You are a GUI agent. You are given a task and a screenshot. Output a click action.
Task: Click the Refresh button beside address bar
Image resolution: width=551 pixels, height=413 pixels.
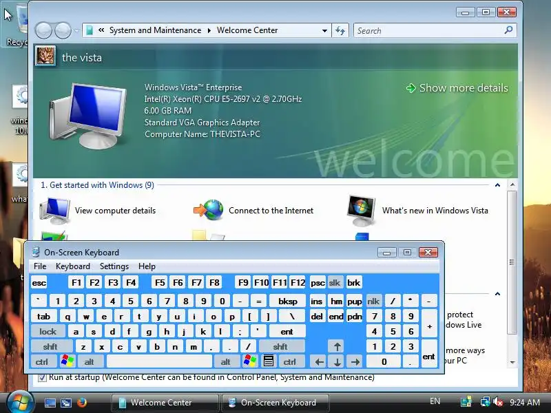[340, 30]
